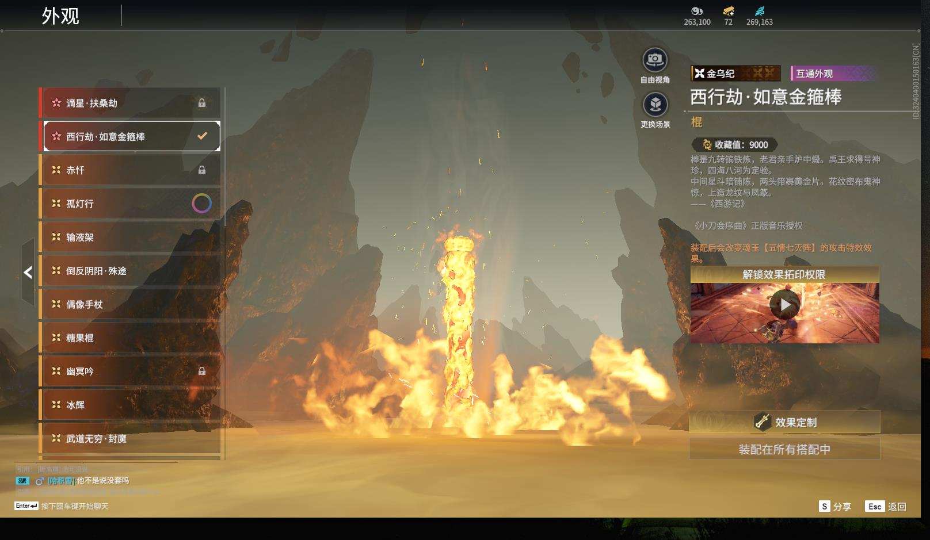This screenshot has width=930, height=540.
Task: Open 效果定制 effect customization
Action: click(x=784, y=422)
